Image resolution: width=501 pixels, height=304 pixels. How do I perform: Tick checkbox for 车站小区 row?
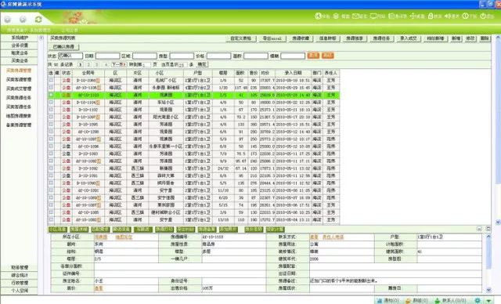pyautogui.click(x=51, y=103)
